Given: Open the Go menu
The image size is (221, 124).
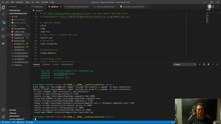Looking at the screenshot, I should [32, 2].
